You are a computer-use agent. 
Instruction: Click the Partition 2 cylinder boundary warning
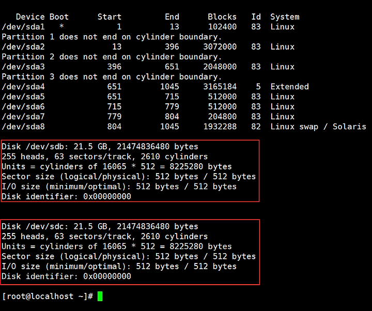[112, 57]
